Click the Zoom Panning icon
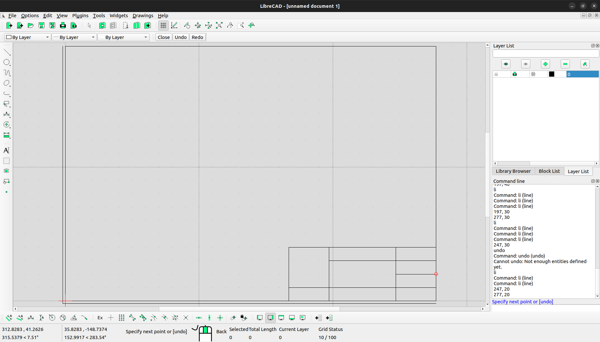The height and width of the screenshot is (342, 600). coord(251,25)
